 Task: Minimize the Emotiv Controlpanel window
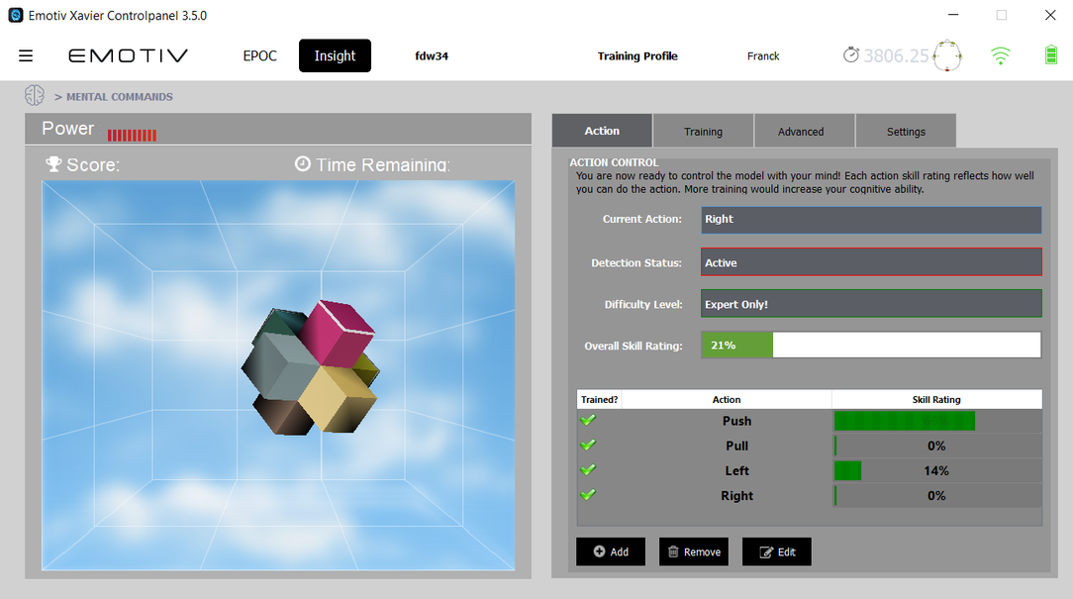[952, 15]
